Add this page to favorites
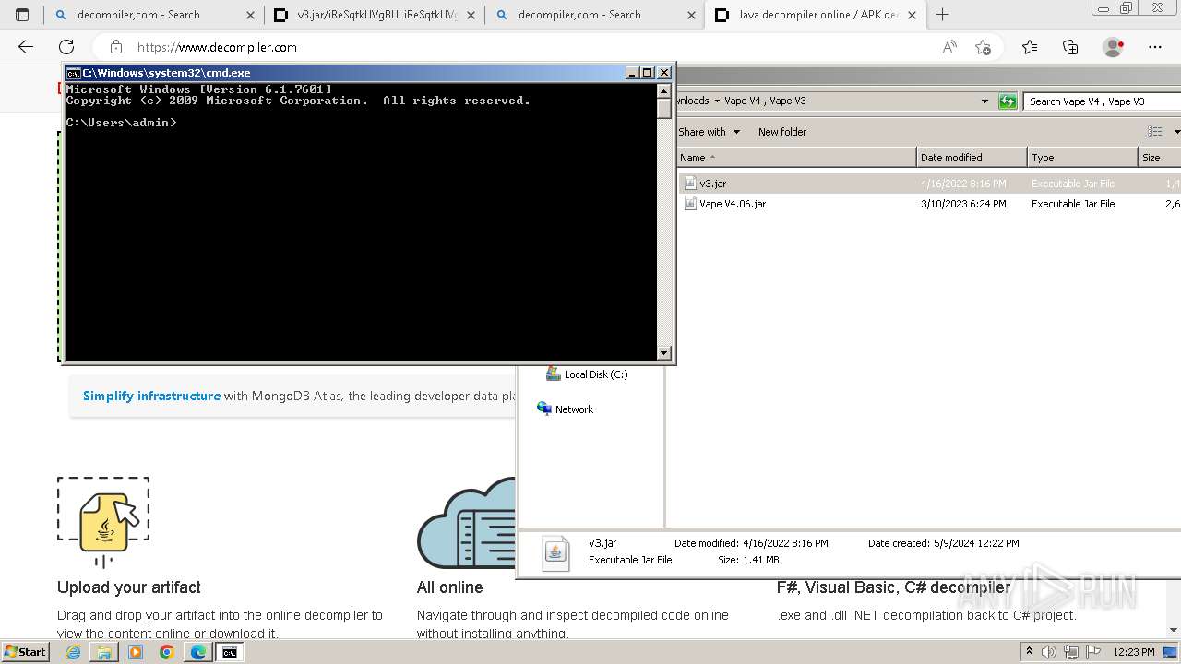This screenshot has height=664, width=1181. click(983, 47)
